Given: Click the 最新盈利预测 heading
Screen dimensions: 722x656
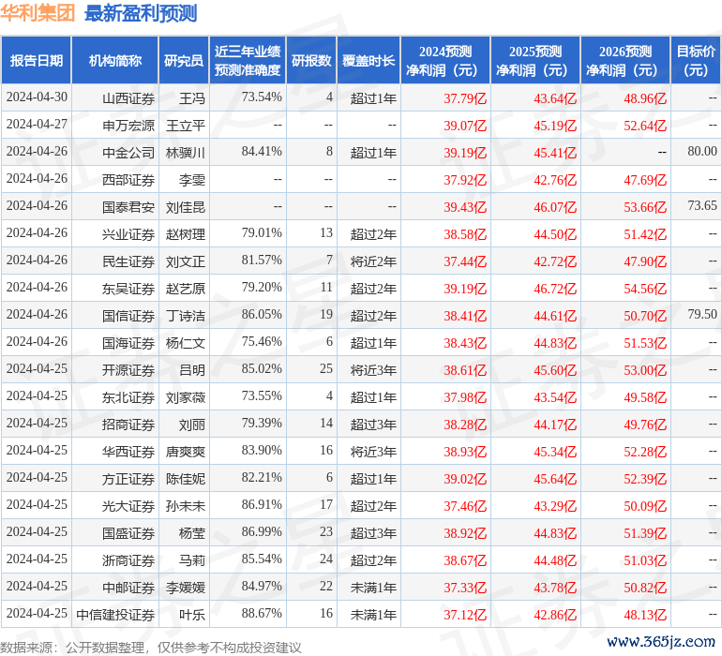Looking at the screenshot, I should point(141,13).
